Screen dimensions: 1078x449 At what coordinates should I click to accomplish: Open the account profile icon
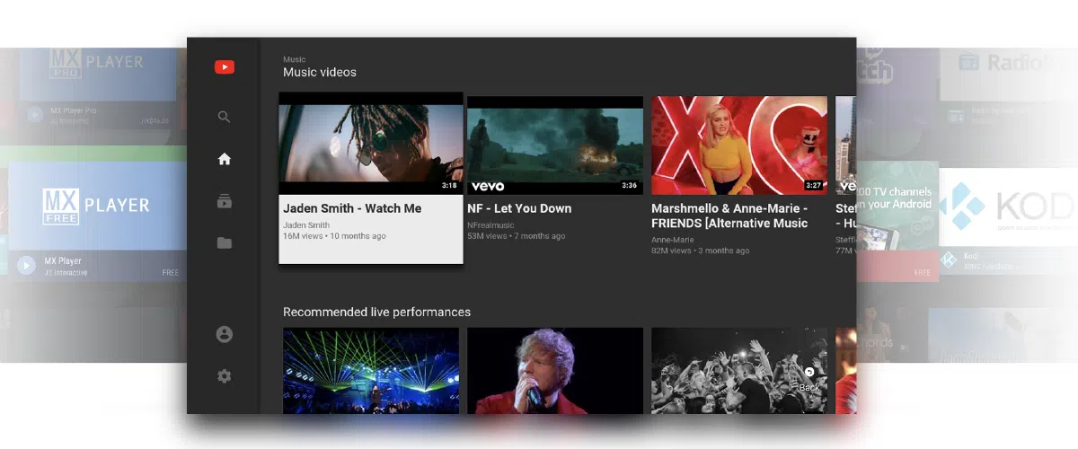click(225, 334)
